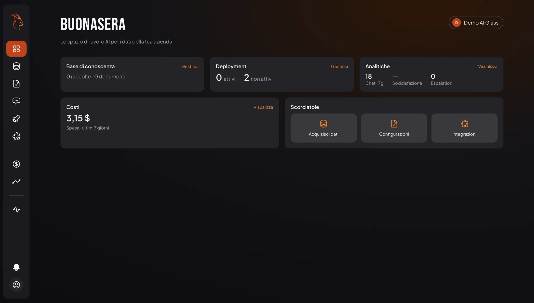Click Visualizza in Analitiche card
The width and height of the screenshot is (534, 303).
coord(488,66)
